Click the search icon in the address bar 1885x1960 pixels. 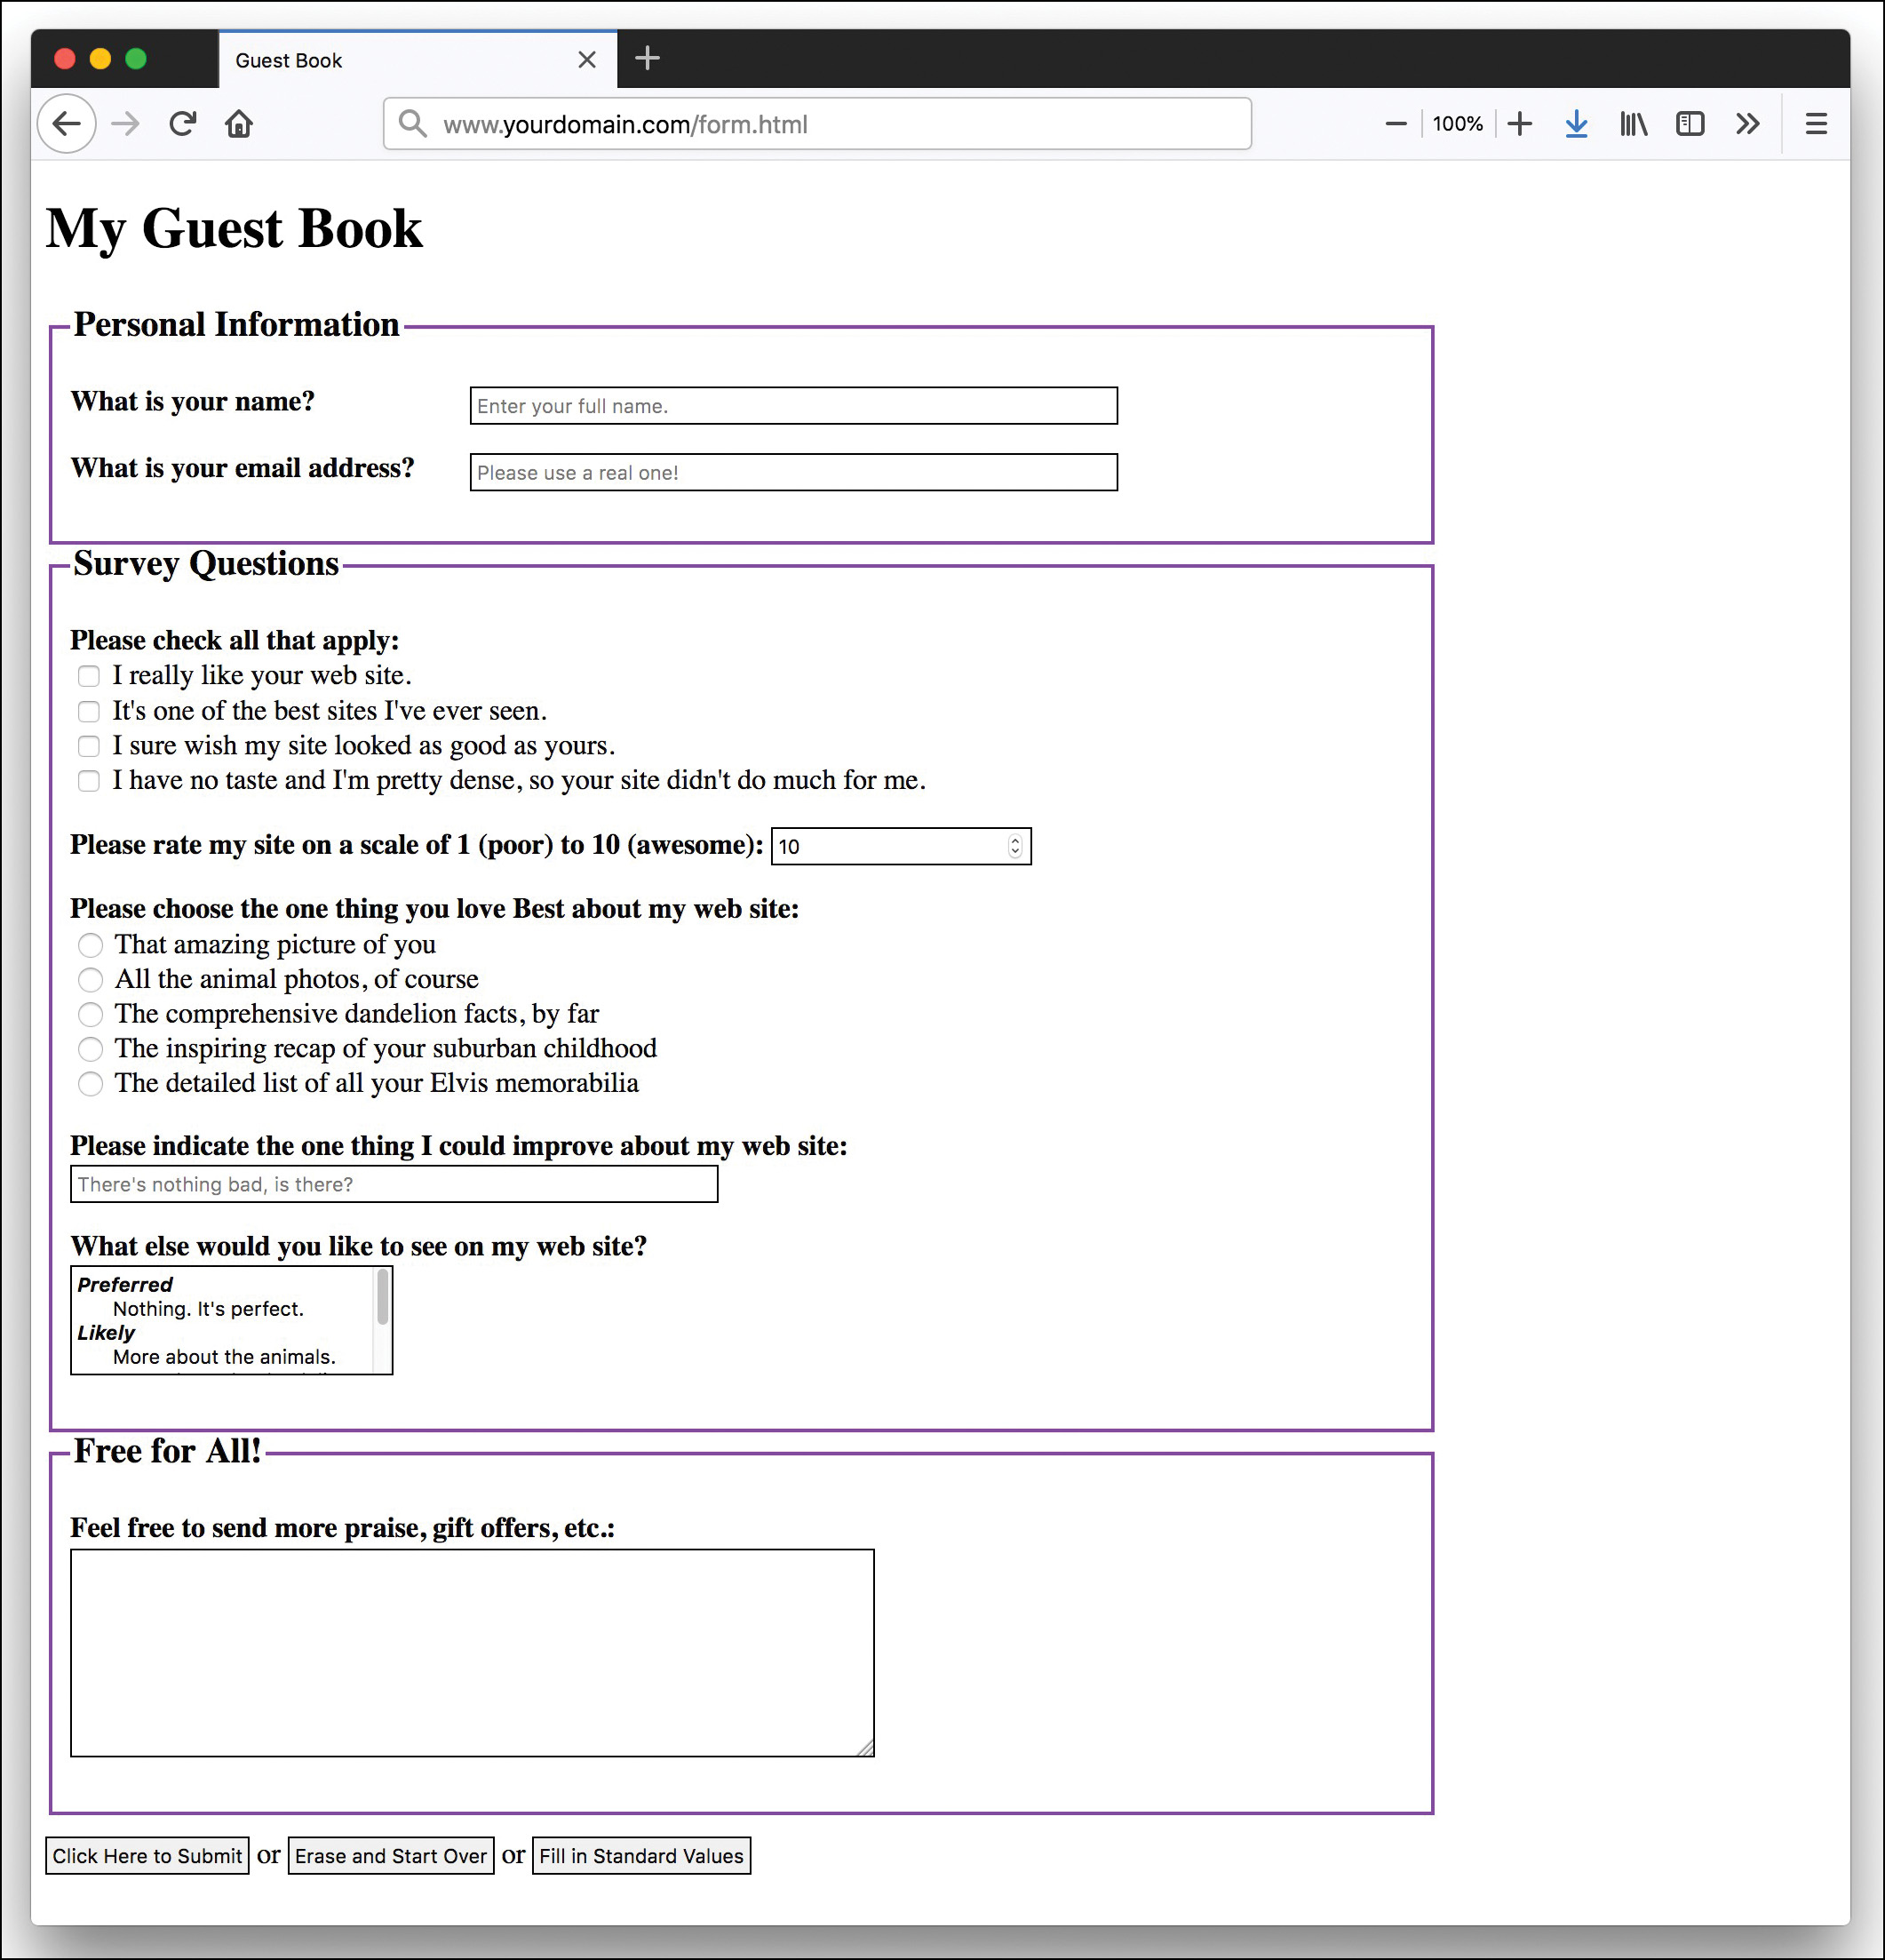point(412,123)
